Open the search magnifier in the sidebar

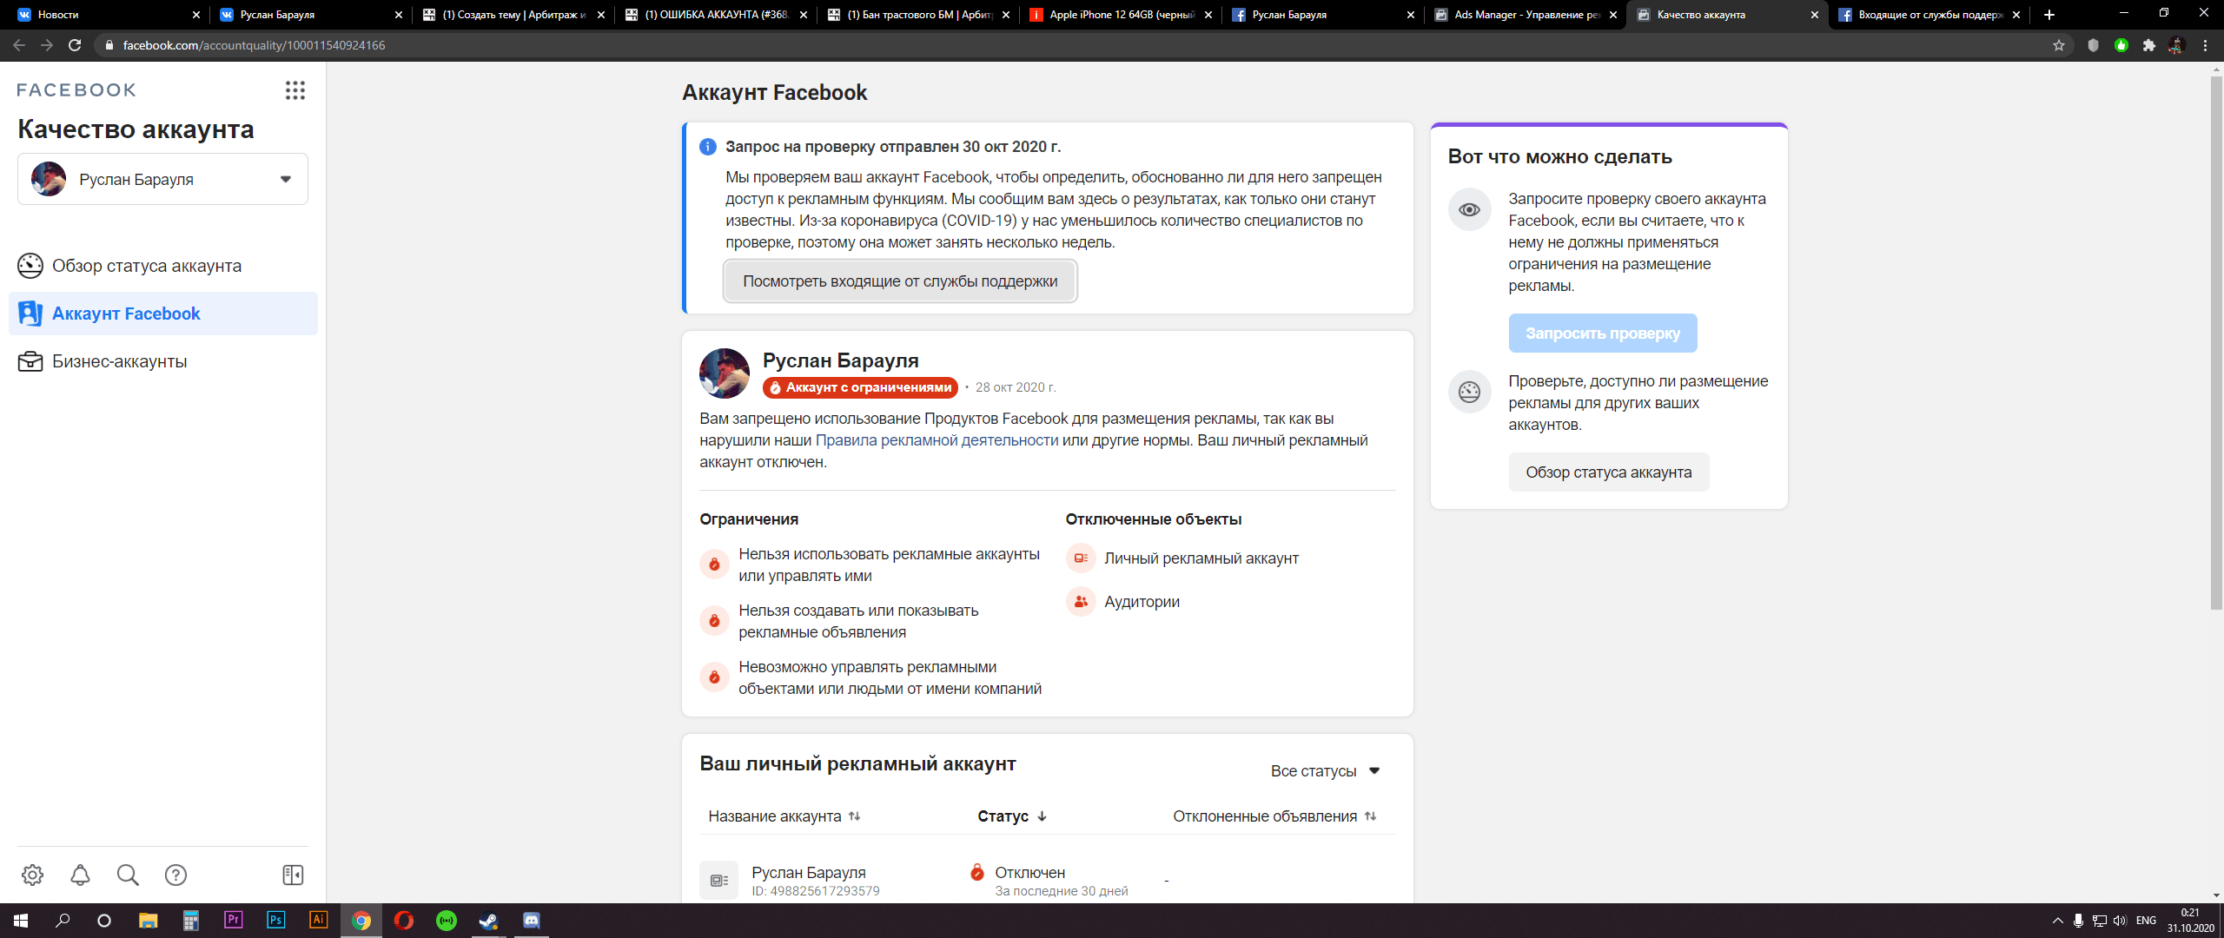[128, 875]
